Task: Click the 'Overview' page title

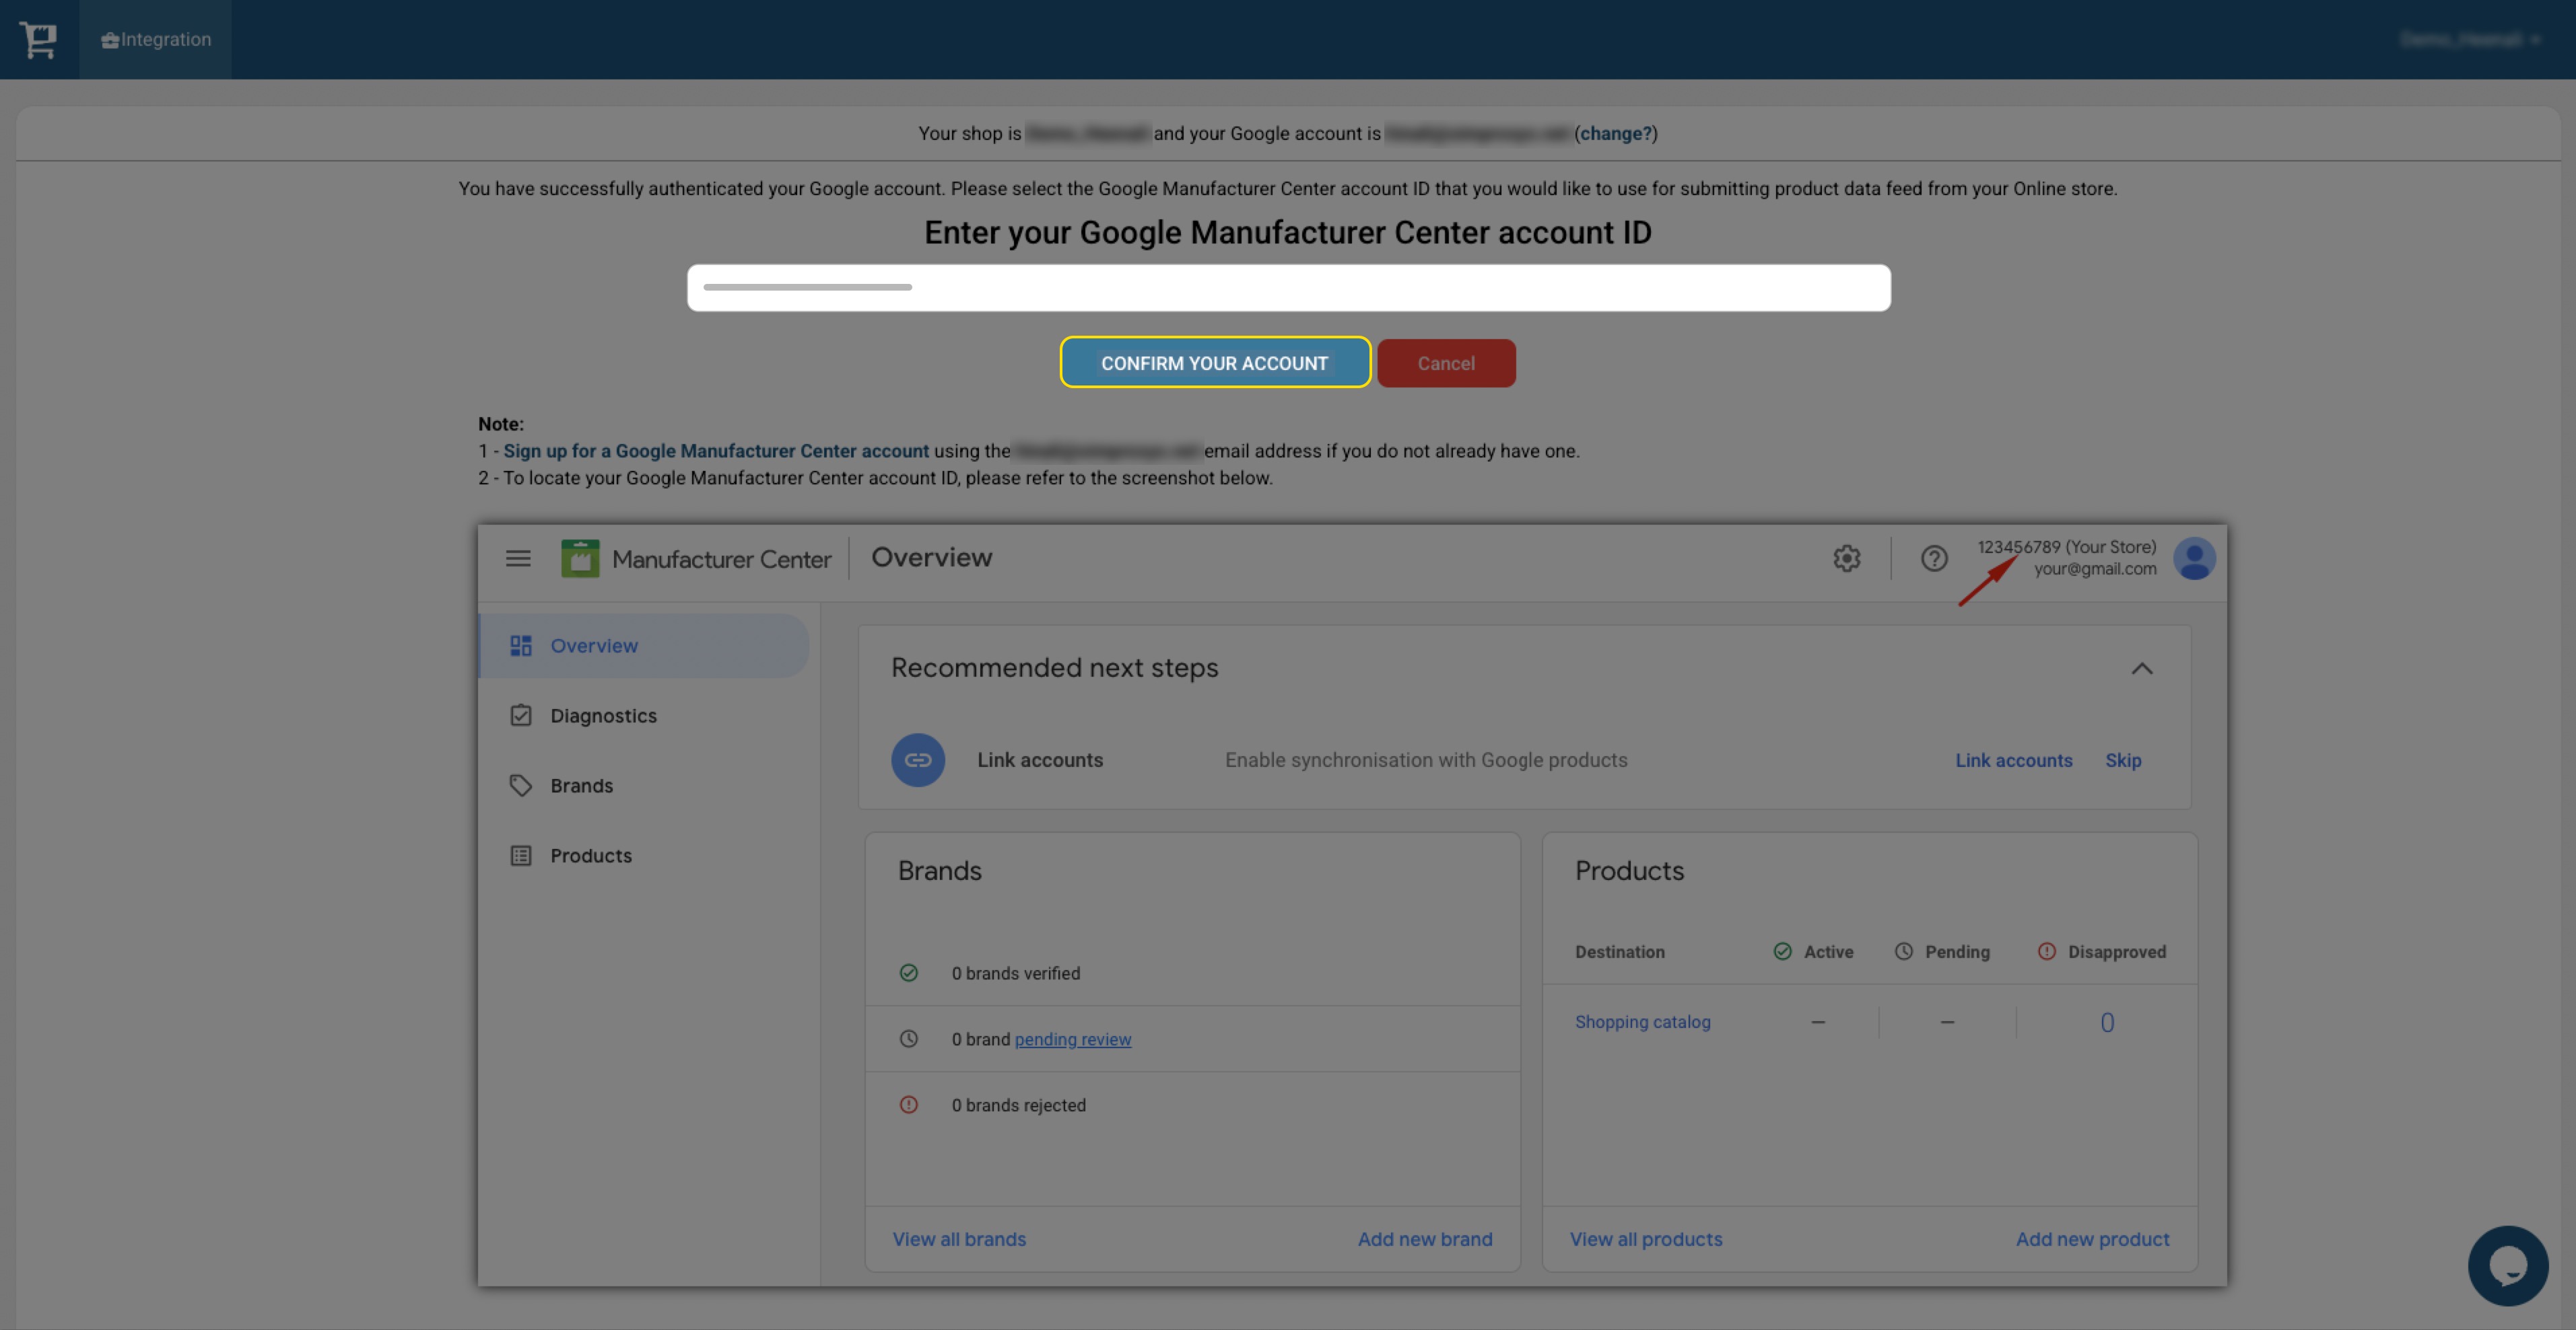Action: click(931, 558)
